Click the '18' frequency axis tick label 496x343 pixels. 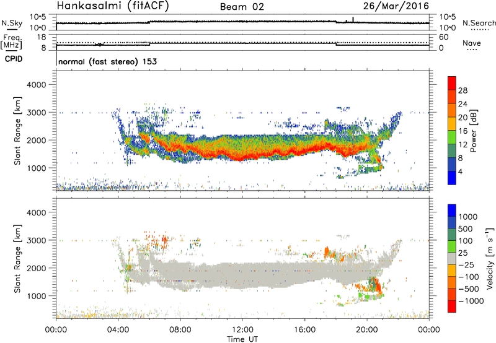point(42,37)
